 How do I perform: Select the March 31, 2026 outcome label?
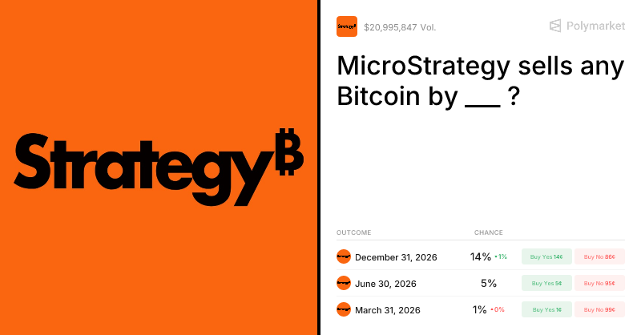coord(388,310)
